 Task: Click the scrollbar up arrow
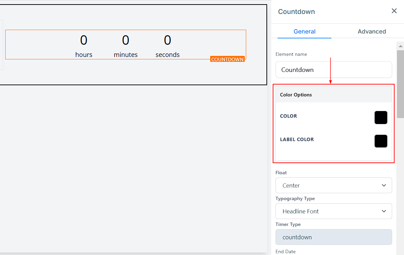point(400,45)
